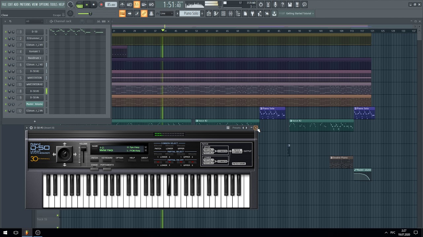Click the tempo 85.000 field
Viewport: 423px width, 237px height.
click(111, 5)
